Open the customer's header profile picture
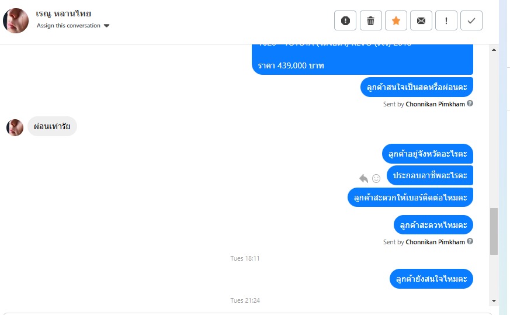The width and height of the screenshot is (510, 315). click(x=16, y=20)
